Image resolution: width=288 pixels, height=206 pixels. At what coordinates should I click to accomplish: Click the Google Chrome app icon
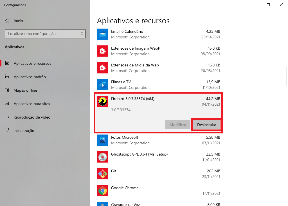[102, 191]
